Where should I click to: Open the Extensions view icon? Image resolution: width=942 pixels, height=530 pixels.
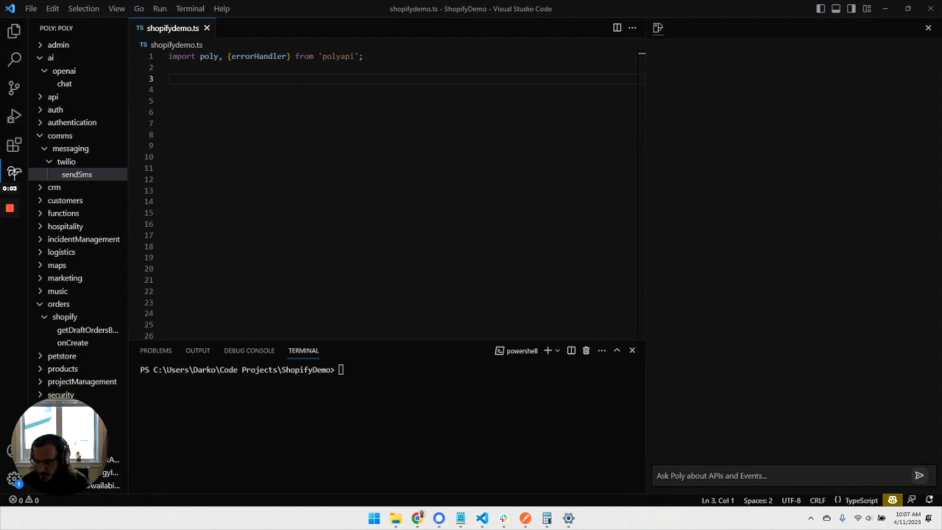coord(14,144)
